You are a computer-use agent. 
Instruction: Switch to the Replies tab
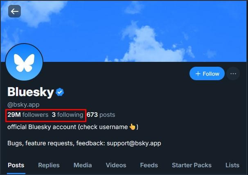tap(49, 165)
